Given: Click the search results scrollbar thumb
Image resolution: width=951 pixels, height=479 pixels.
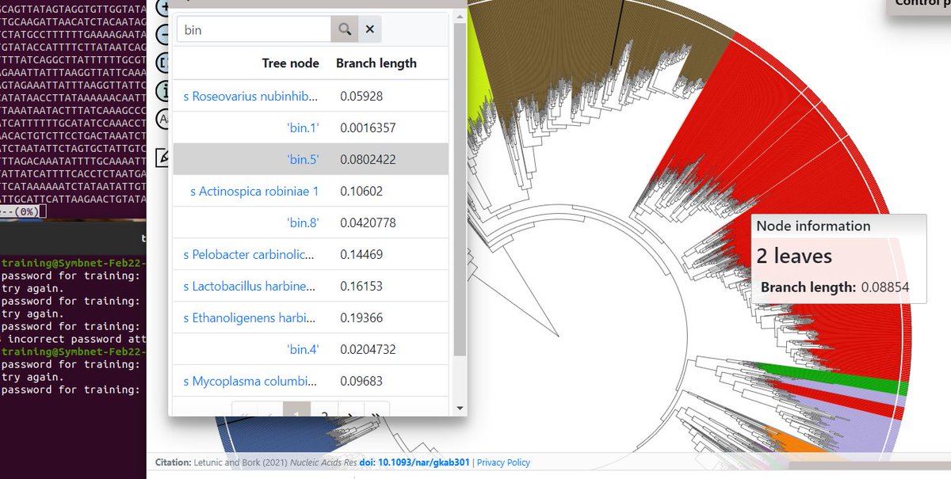Looking at the screenshot, I should tap(460, 188).
